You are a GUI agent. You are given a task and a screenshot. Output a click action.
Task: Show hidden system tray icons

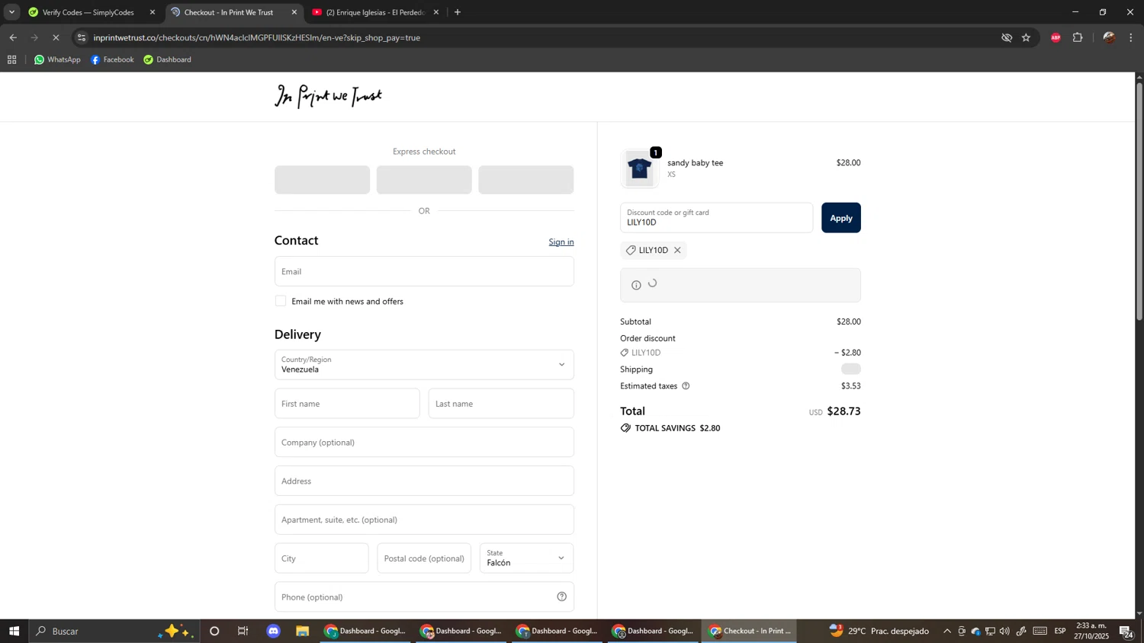point(947,631)
